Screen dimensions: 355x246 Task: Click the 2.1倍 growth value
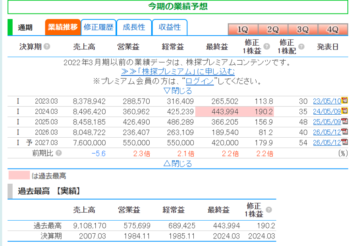(x=186, y=154)
